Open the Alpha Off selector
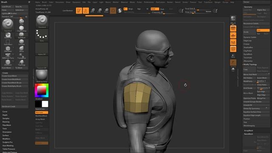 click(42, 49)
